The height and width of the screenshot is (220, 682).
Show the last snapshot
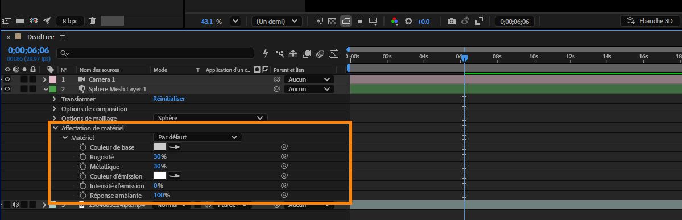click(465, 21)
